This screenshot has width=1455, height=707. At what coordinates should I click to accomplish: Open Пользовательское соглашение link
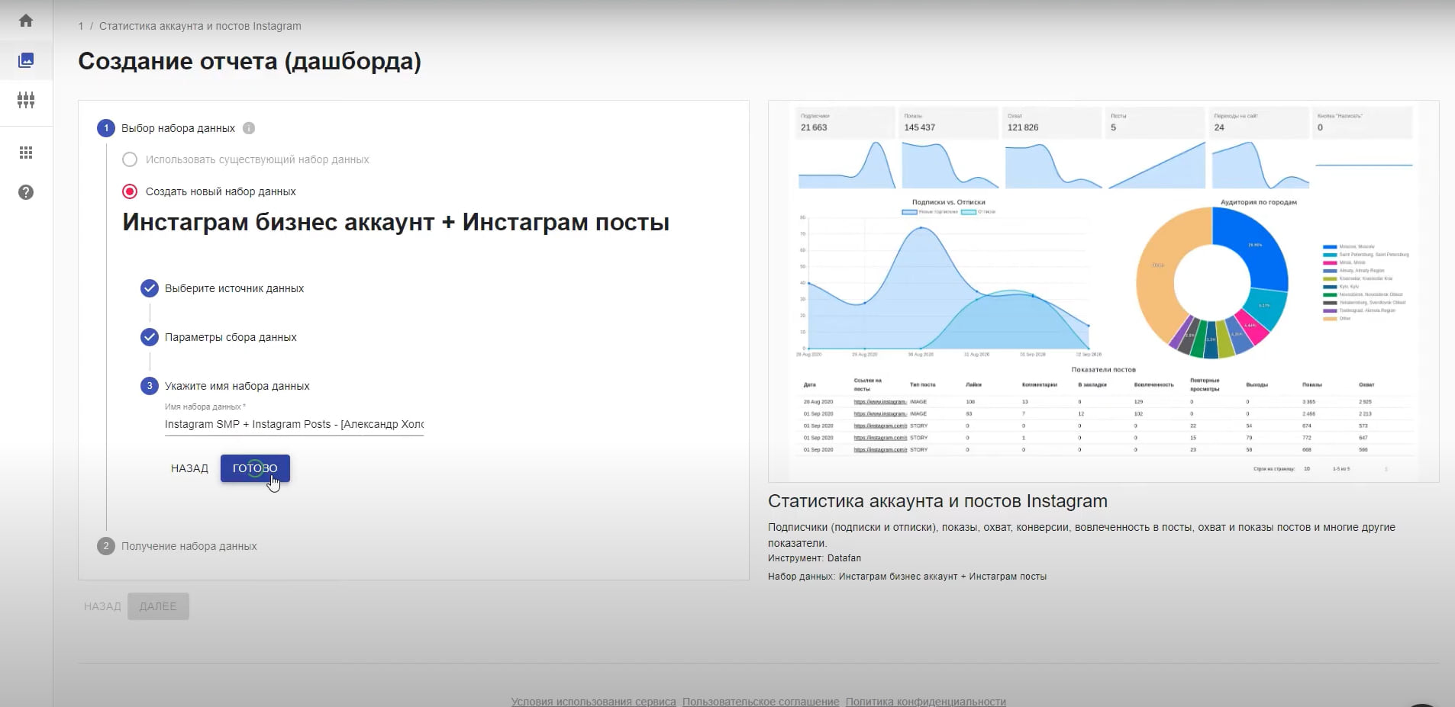(760, 702)
